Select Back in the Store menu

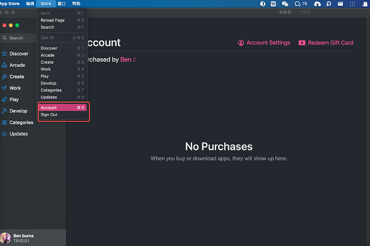tap(62, 13)
